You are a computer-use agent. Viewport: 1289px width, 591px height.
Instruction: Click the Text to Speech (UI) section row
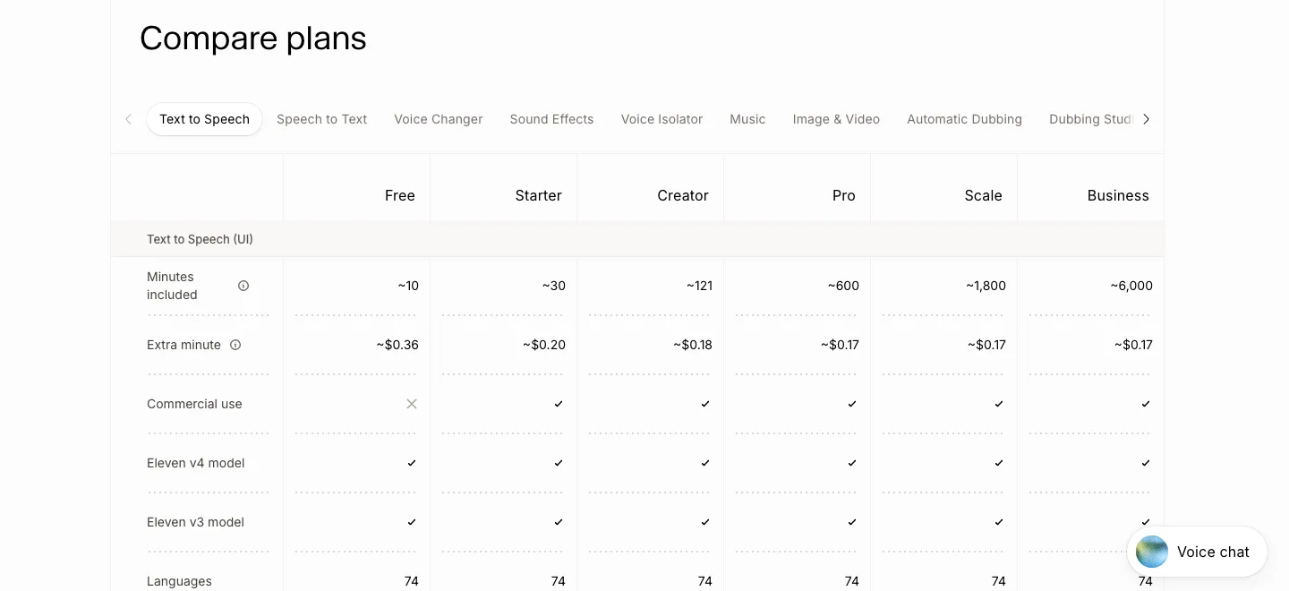click(x=637, y=239)
